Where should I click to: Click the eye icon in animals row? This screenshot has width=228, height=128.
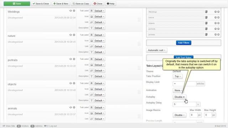click(x=71, y=107)
